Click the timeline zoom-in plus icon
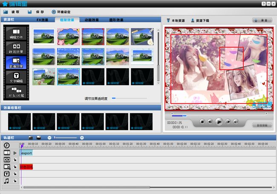The height and width of the screenshot is (194, 277). click(x=82, y=138)
